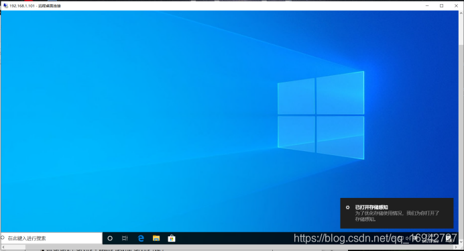Open the Cortana circle icon on the taskbar

point(110,238)
